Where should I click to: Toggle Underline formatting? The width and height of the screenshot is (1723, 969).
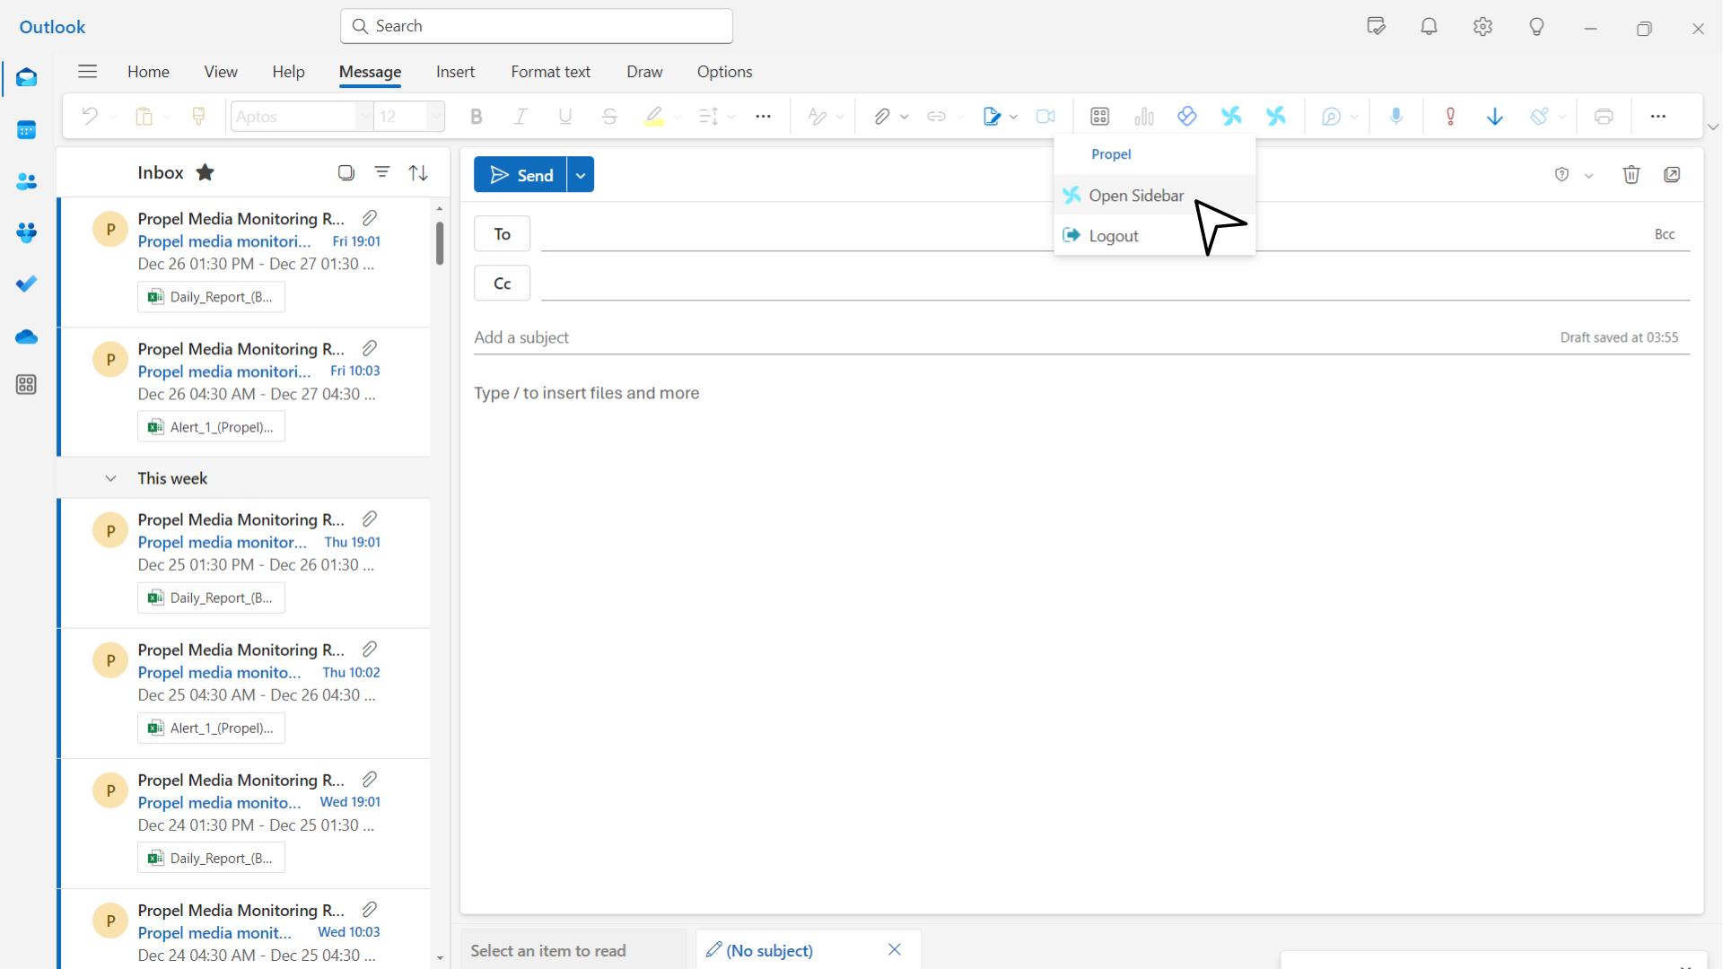(565, 117)
